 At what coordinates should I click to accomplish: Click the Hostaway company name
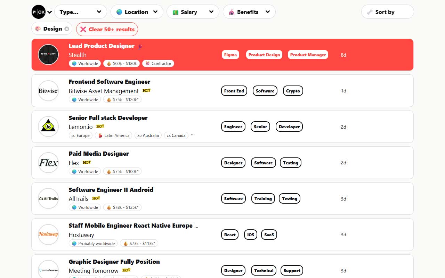pyautogui.click(x=81, y=235)
